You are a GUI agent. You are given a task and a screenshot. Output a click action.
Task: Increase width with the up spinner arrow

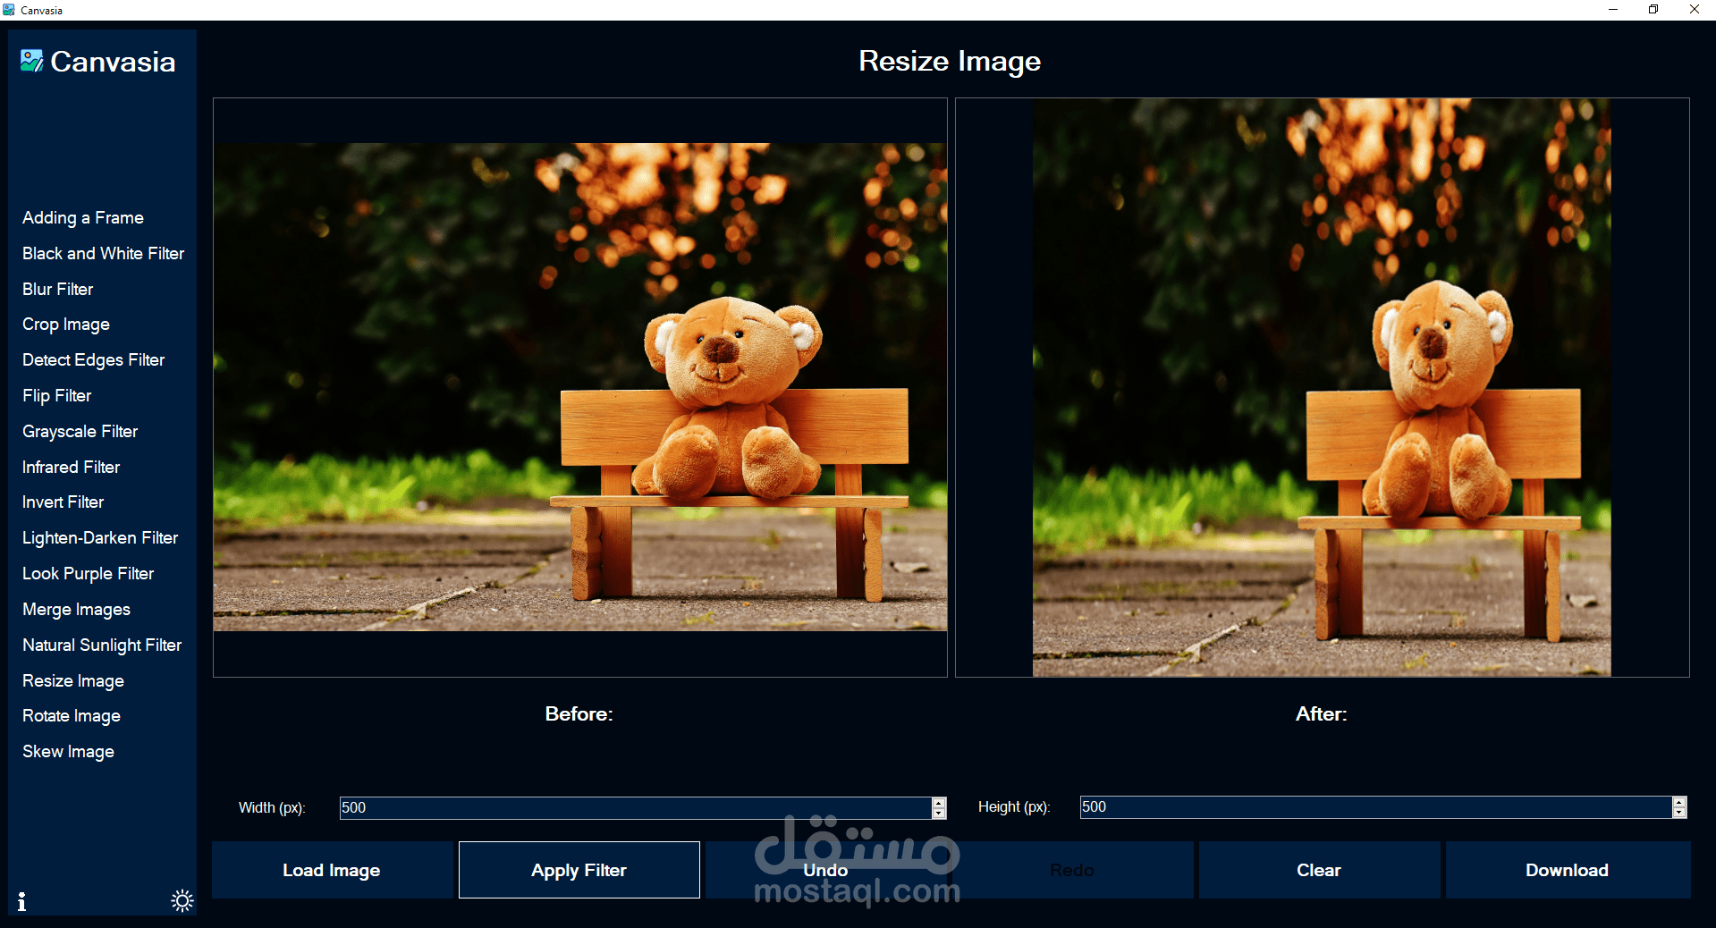coord(939,803)
